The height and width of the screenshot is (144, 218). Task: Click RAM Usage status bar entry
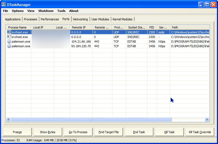[51, 140]
